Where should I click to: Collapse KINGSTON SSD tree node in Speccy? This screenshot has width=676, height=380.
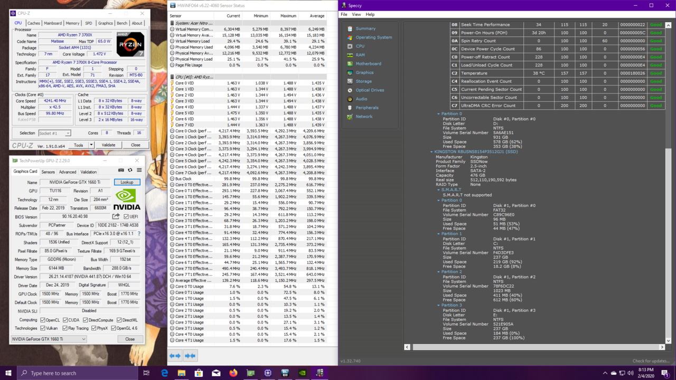click(431, 152)
